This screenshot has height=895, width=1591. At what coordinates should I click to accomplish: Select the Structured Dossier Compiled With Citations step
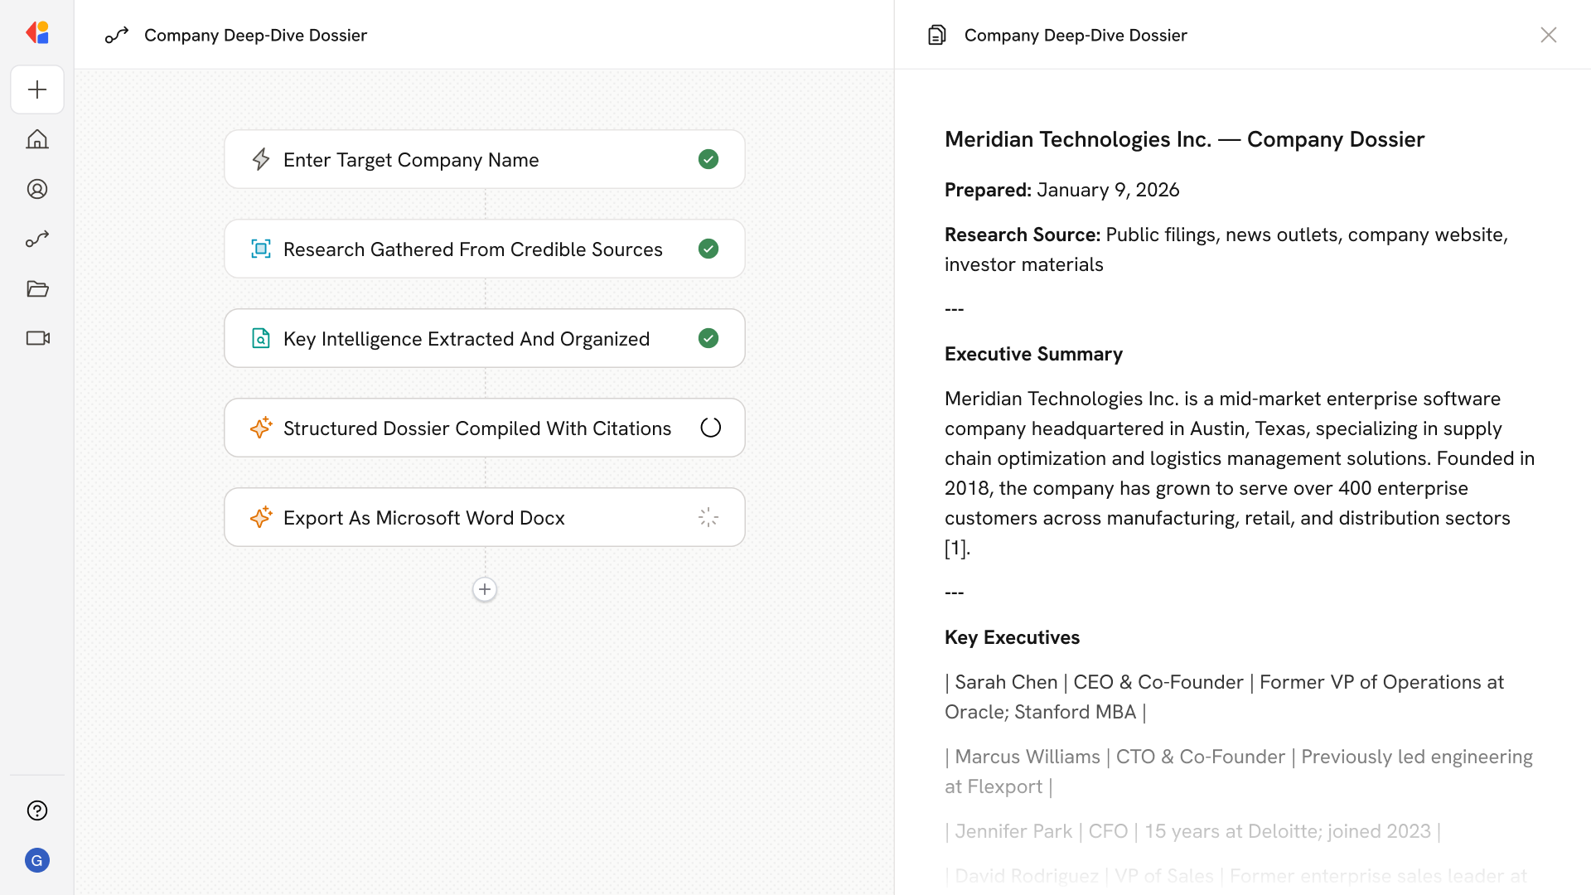(476, 428)
